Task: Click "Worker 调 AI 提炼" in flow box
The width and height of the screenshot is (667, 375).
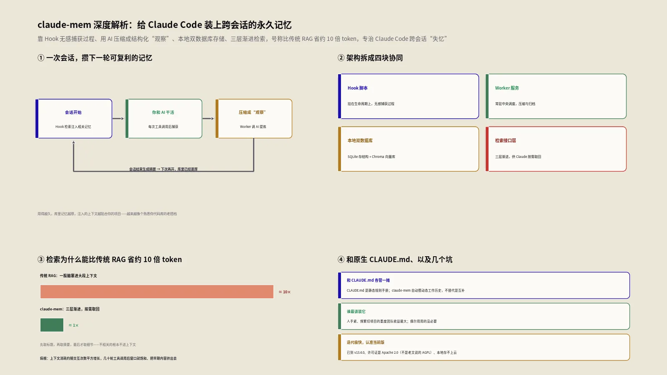Action: point(253,127)
